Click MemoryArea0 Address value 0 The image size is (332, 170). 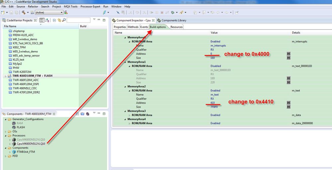coord(211,54)
